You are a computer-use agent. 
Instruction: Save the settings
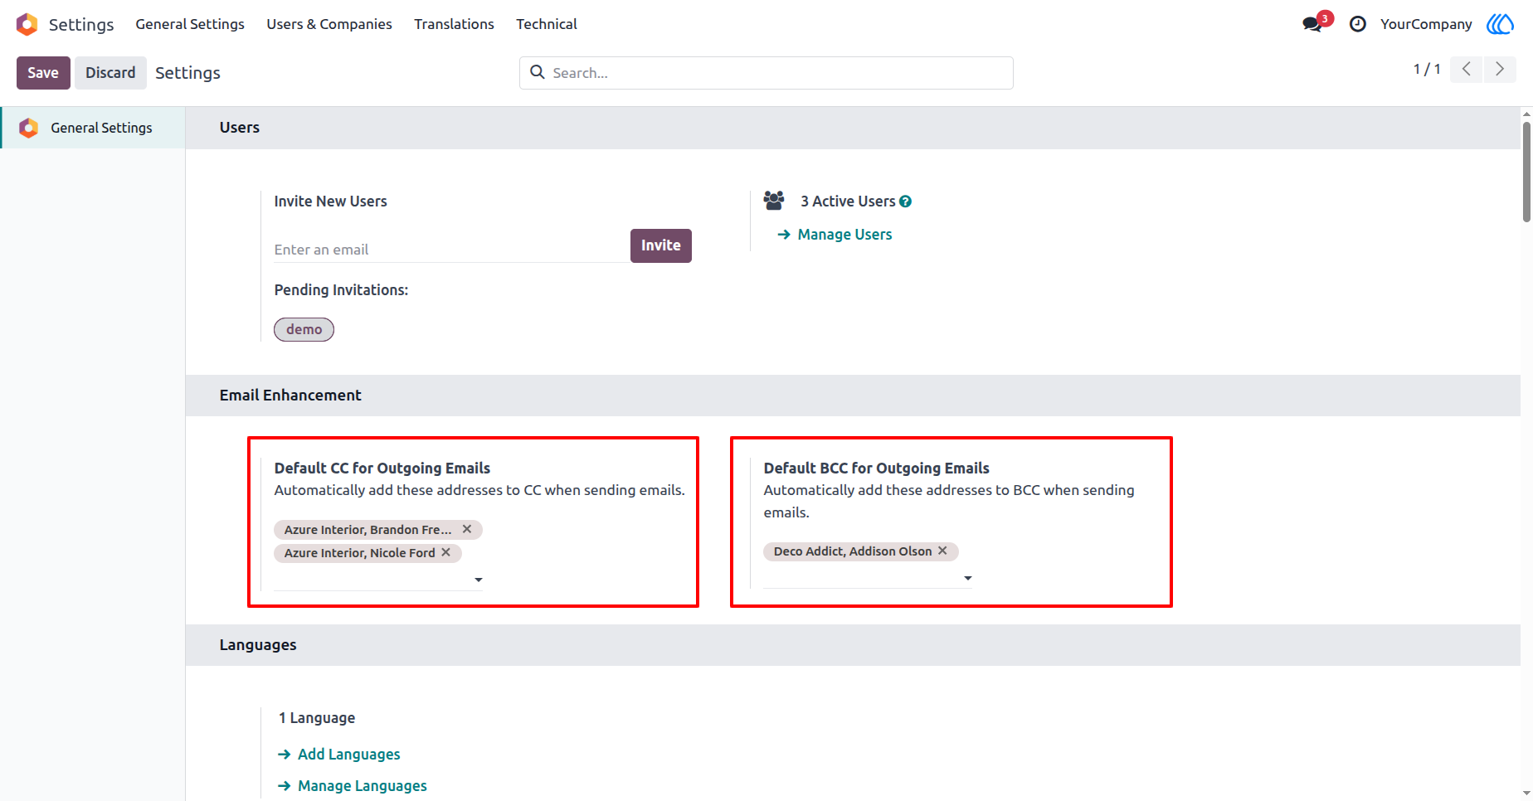pos(43,73)
